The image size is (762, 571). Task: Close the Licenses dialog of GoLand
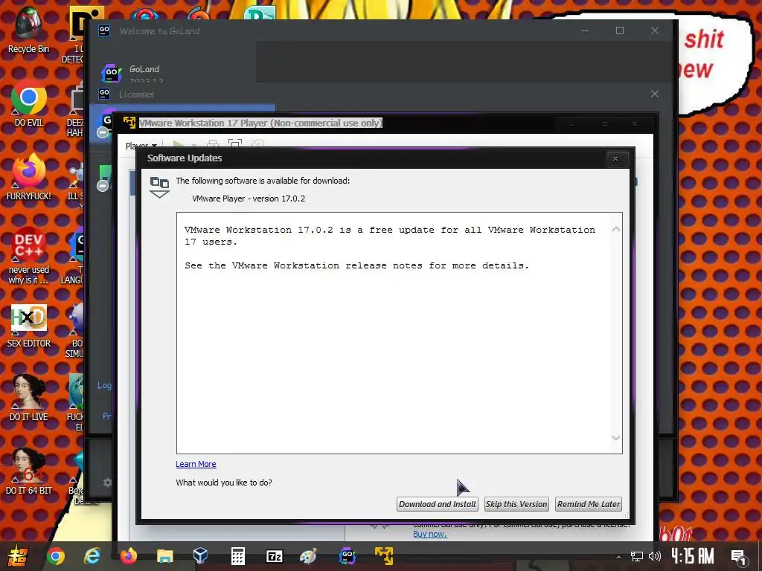pos(655,94)
